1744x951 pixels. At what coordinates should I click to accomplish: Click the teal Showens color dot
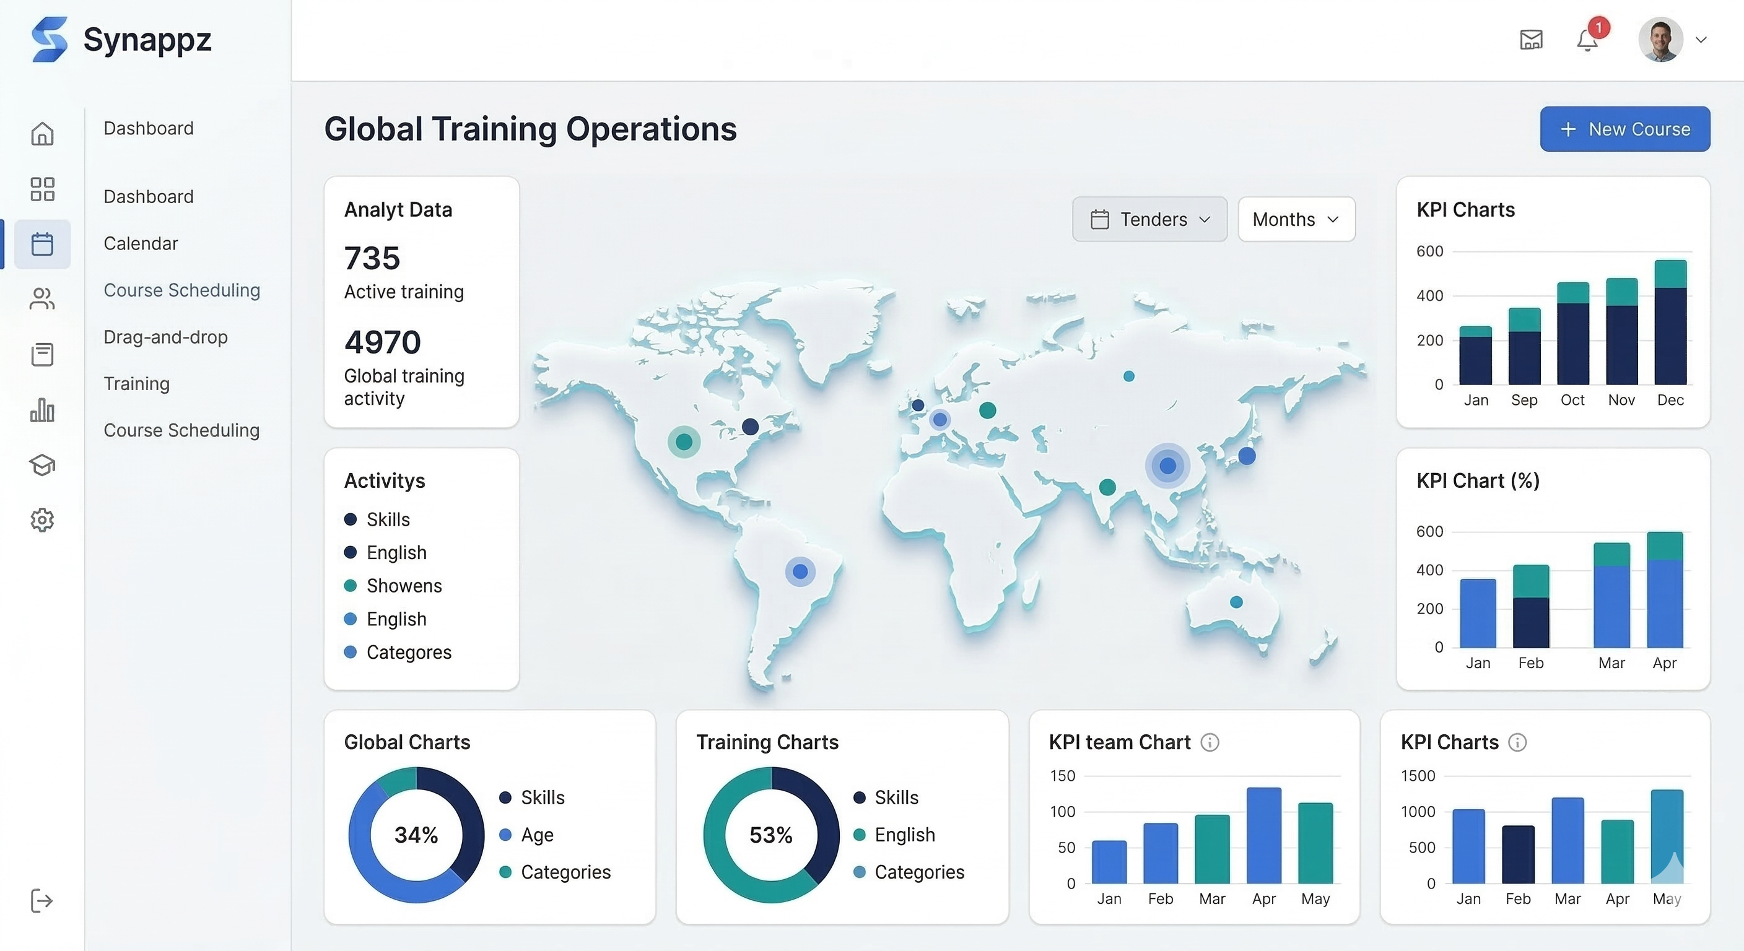pyautogui.click(x=351, y=586)
